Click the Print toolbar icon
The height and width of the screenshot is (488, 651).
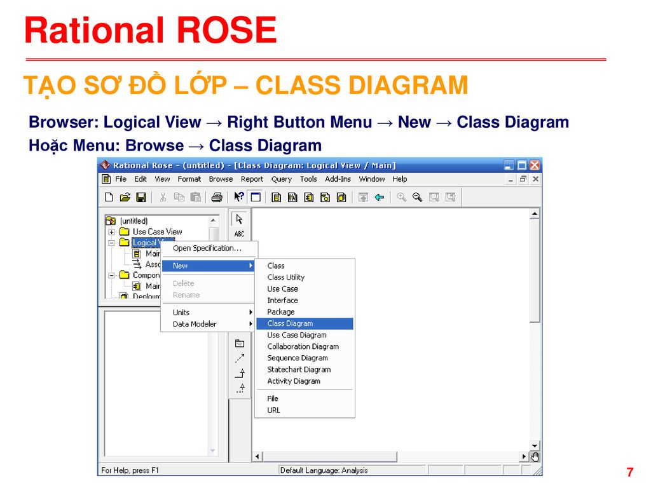coord(217,197)
